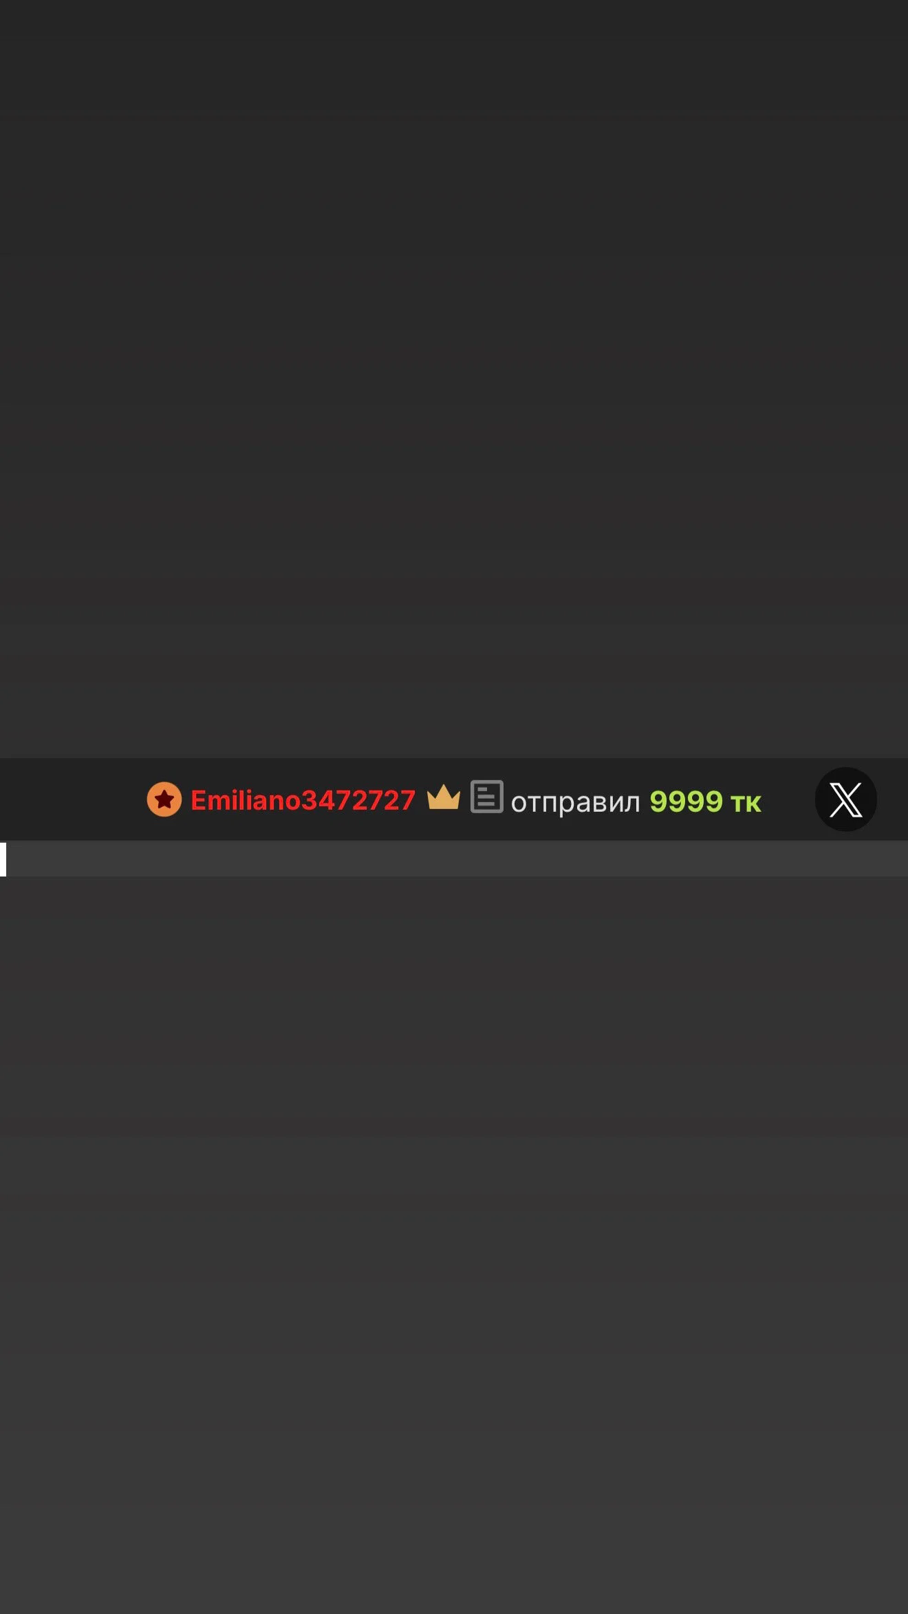Share the tip on X (Twitter)
The height and width of the screenshot is (1614, 908).
click(845, 799)
